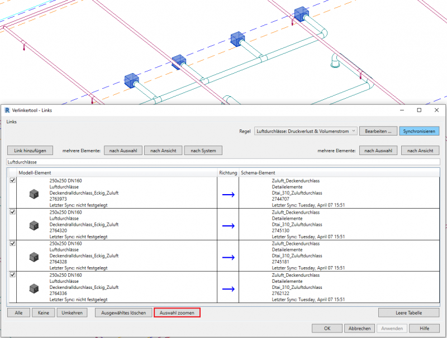Select the leftmost blue air diffuser in 3D view
The width and height of the screenshot is (447, 338).
[x=131, y=80]
